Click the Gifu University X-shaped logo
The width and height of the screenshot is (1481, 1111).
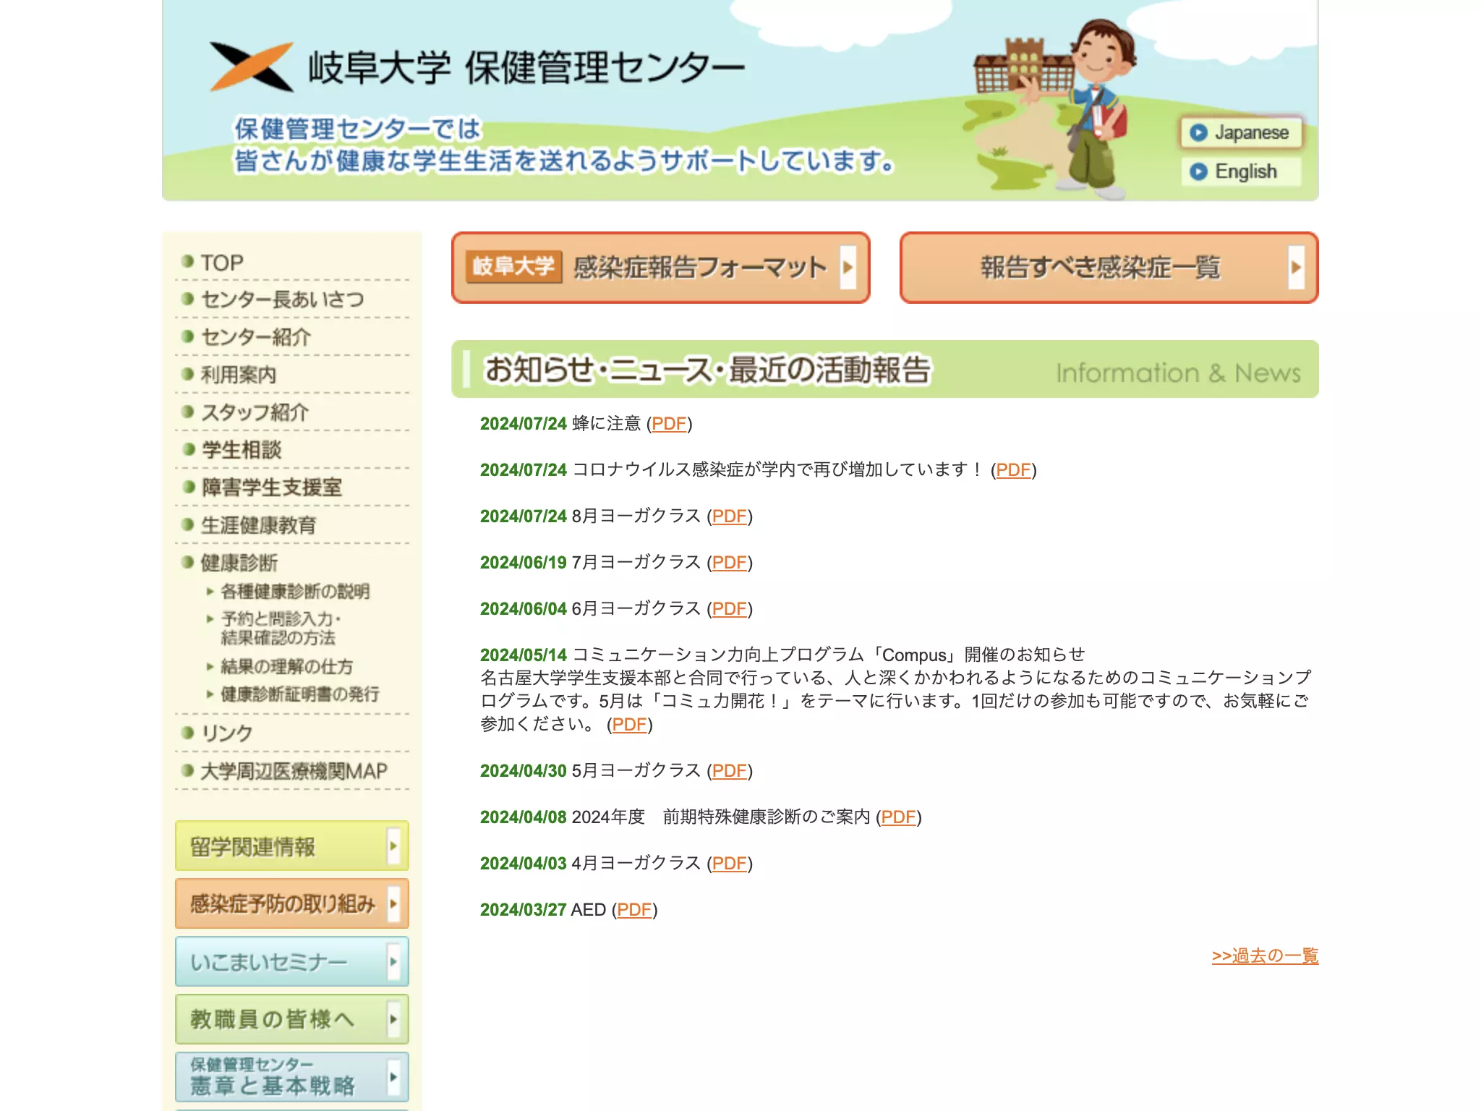[x=252, y=67]
